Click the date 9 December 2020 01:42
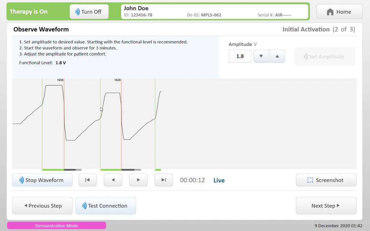370x231 pixels. point(338,226)
